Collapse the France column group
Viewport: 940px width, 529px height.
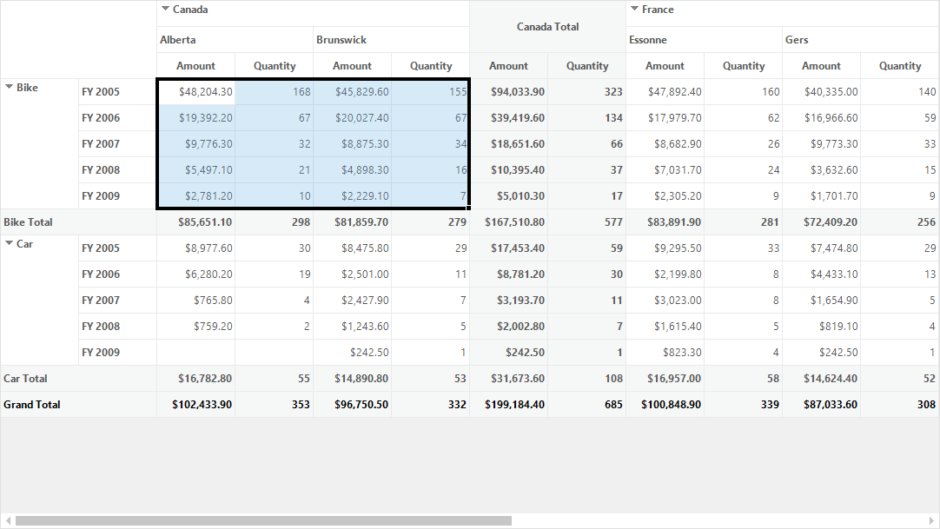634,9
